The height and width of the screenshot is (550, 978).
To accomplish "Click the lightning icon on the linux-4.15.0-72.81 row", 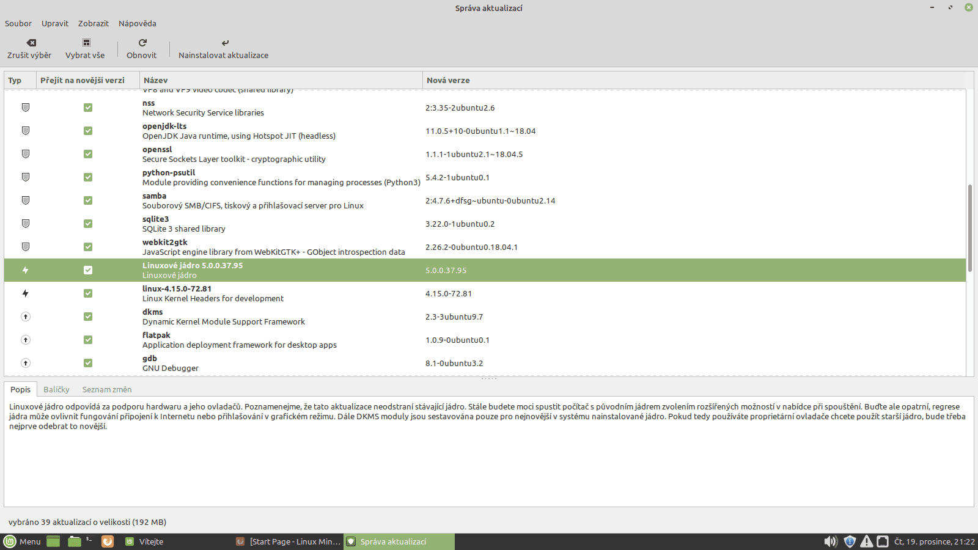I will (25, 293).
